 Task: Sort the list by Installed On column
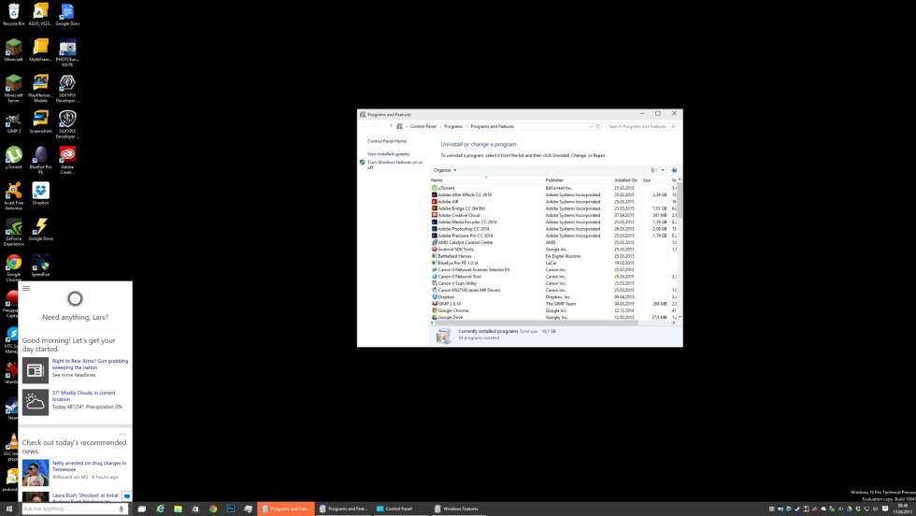click(627, 180)
